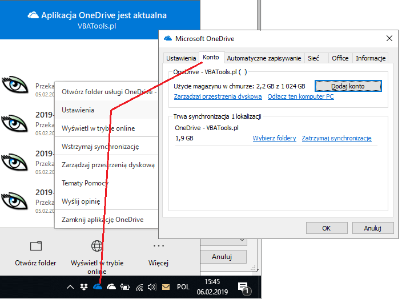This screenshot has height=299, width=402.
Task: Click the POL language indicator
Action: [x=183, y=287]
